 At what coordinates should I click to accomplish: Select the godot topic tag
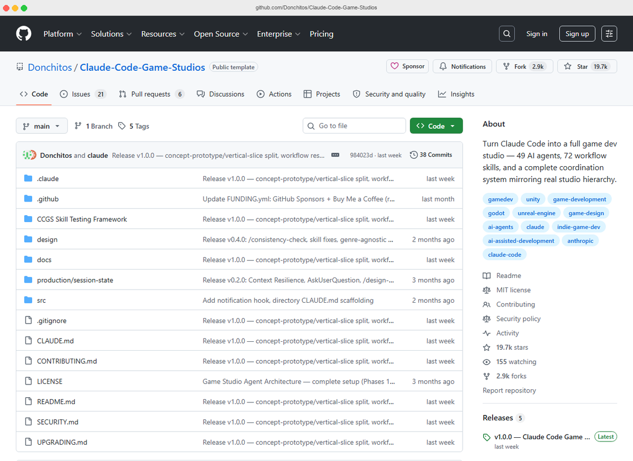496,213
